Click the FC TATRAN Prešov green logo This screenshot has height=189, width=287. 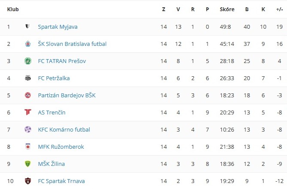(x=28, y=61)
